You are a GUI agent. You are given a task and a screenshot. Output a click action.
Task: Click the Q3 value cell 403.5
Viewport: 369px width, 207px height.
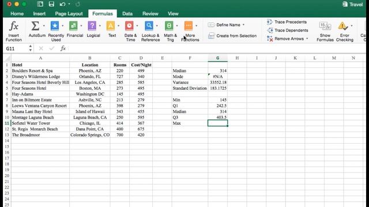coord(218,117)
